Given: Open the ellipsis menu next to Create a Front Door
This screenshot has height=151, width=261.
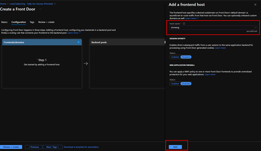Looking at the screenshot, I should (40, 9).
